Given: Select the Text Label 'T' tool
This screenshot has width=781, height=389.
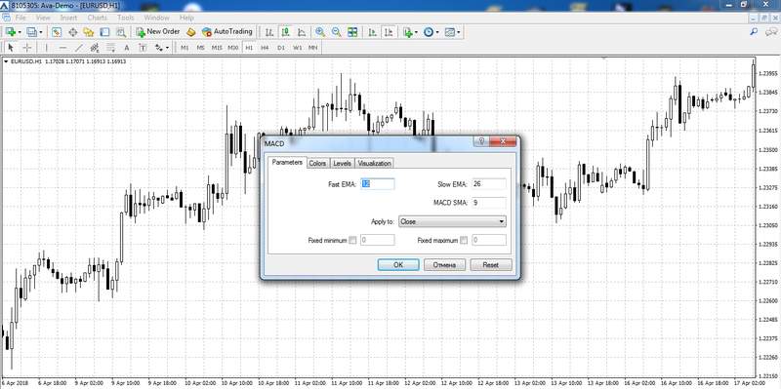Looking at the screenshot, I should tap(143, 48).
